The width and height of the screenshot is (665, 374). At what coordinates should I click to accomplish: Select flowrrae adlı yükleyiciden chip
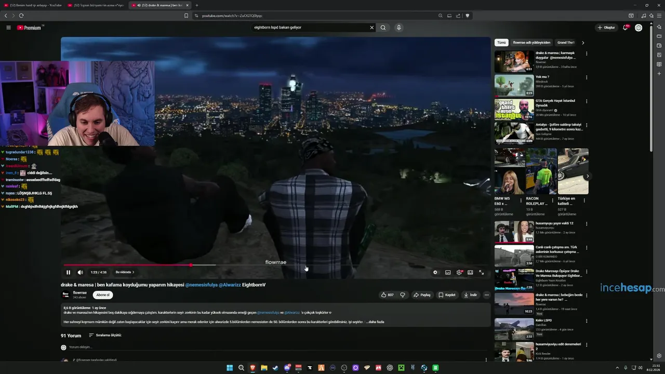pos(531,43)
